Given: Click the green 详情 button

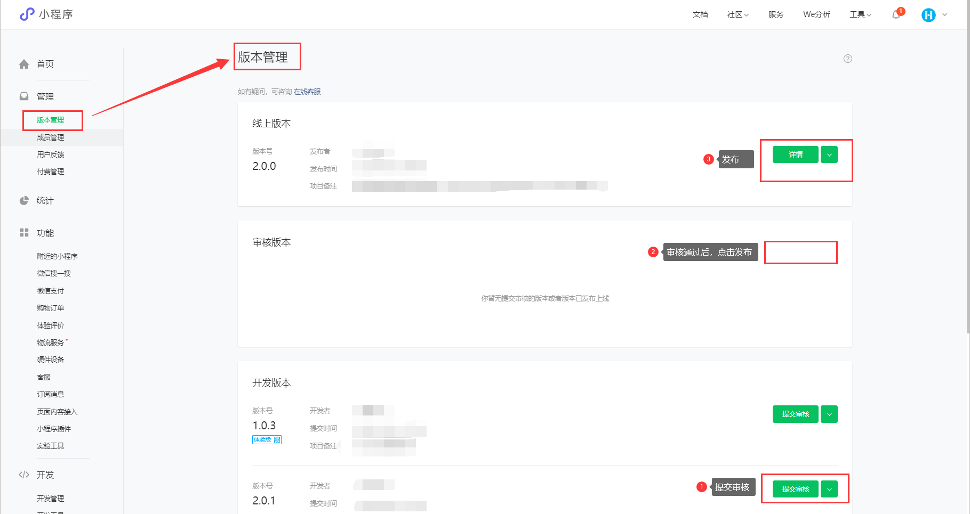Looking at the screenshot, I should pos(795,154).
